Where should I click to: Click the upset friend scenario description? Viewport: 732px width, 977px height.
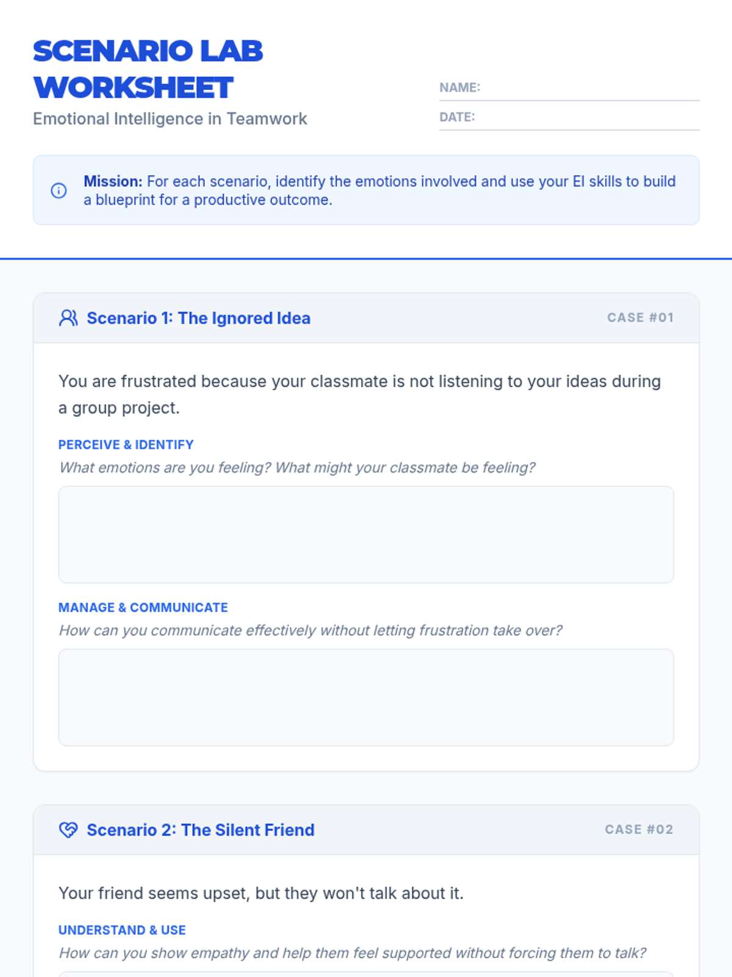tap(261, 893)
